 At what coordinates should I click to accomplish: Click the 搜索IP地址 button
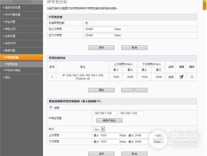point(109,120)
